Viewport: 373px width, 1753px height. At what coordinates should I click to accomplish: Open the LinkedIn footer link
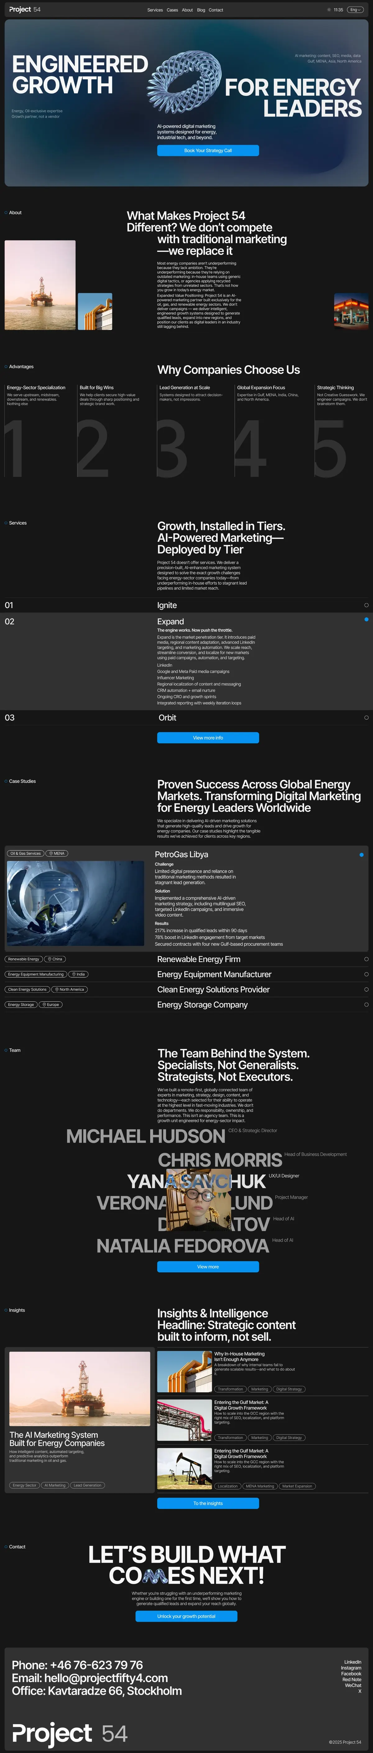(x=352, y=1663)
